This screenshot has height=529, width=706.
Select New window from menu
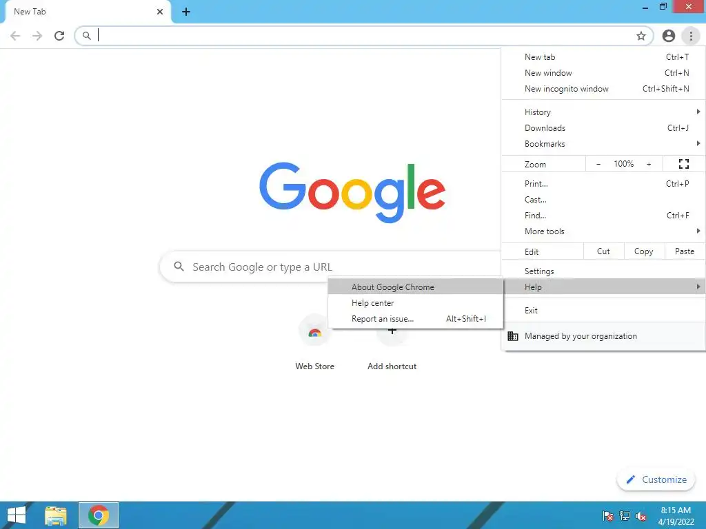pyautogui.click(x=603, y=73)
